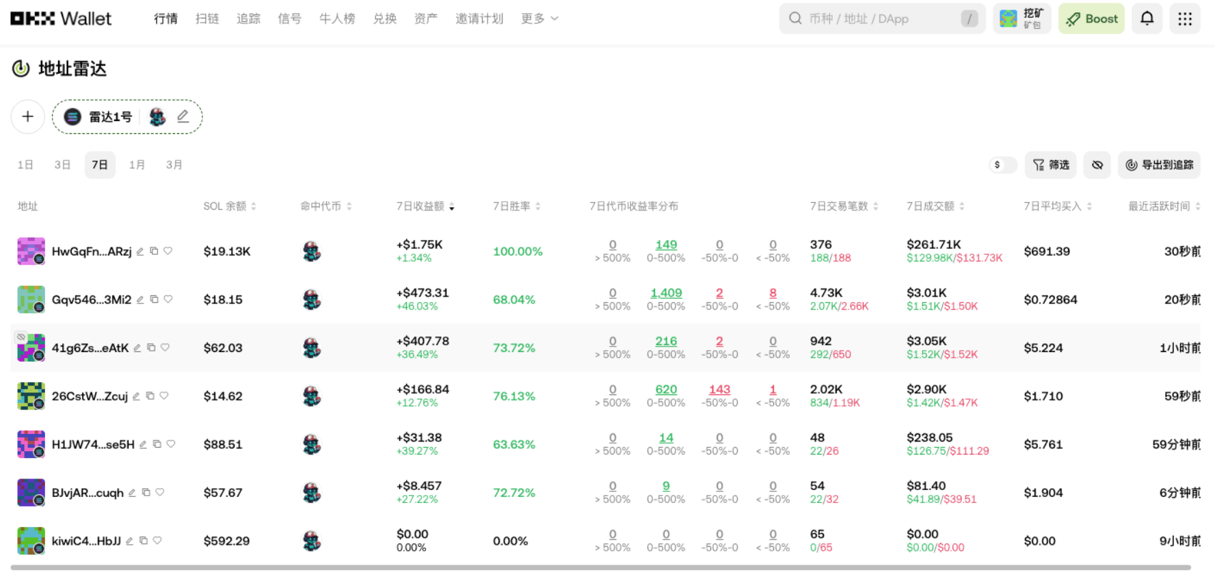The width and height of the screenshot is (1215, 581).
Task: Switch to the 1月 time range tab
Action: coord(137,165)
